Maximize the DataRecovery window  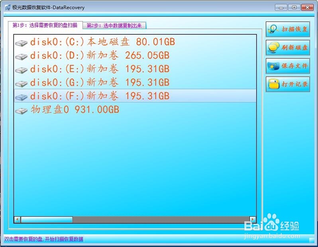tap(294, 8)
